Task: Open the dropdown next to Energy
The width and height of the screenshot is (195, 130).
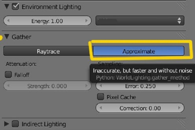Action: (x=140, y=21)
